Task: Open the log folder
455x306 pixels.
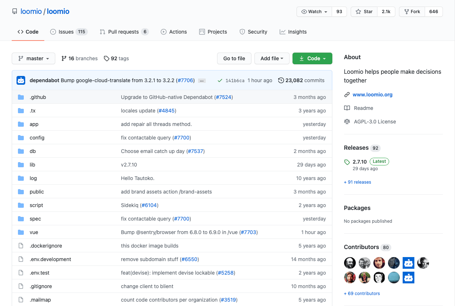Action: tap(33, 178)
